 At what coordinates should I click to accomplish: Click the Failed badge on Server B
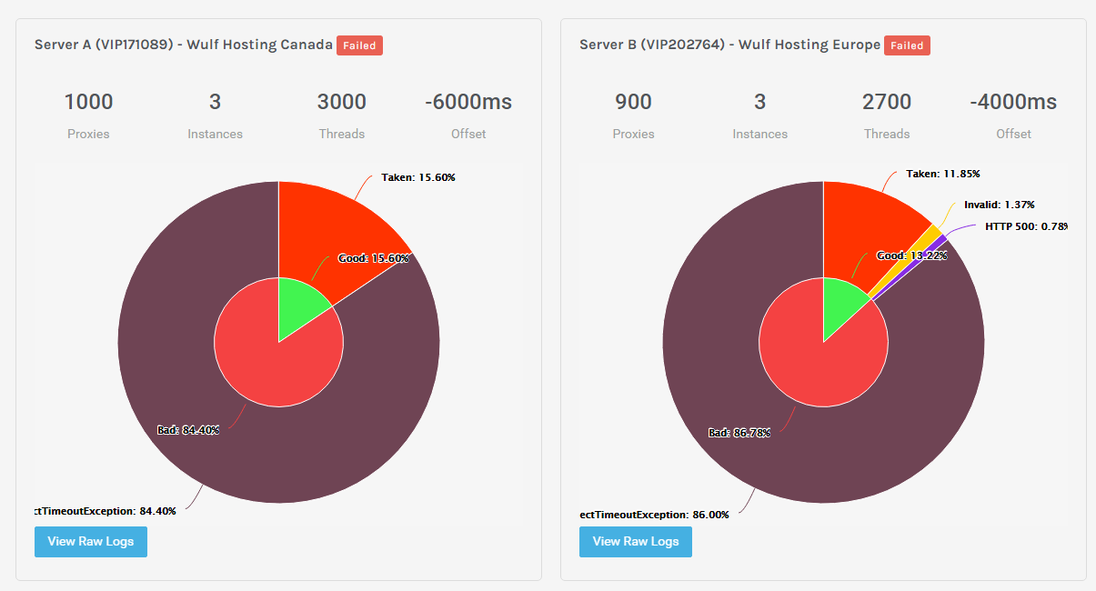906,45
